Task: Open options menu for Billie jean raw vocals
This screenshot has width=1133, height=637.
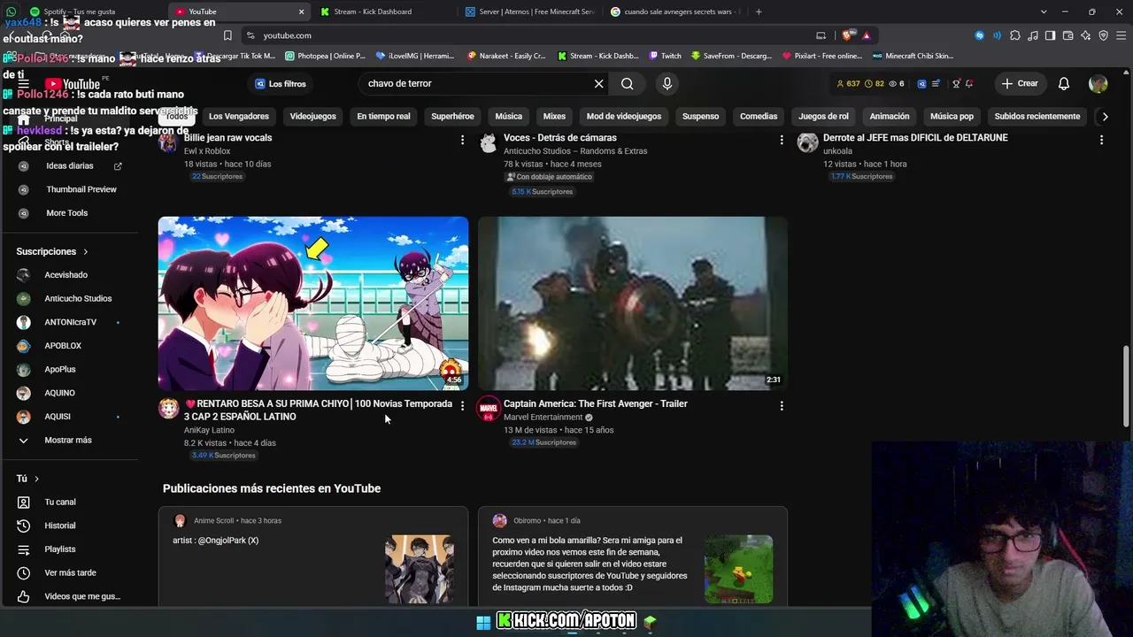Action: (462, 140)
